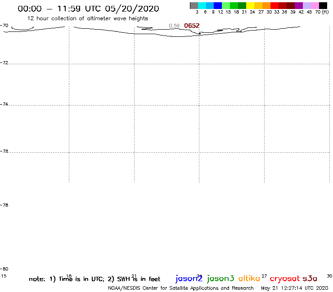This screenshot has height=292, width=333.
Task: Click the orange 'altika' satellite label
Action: (x=249, y=279)
